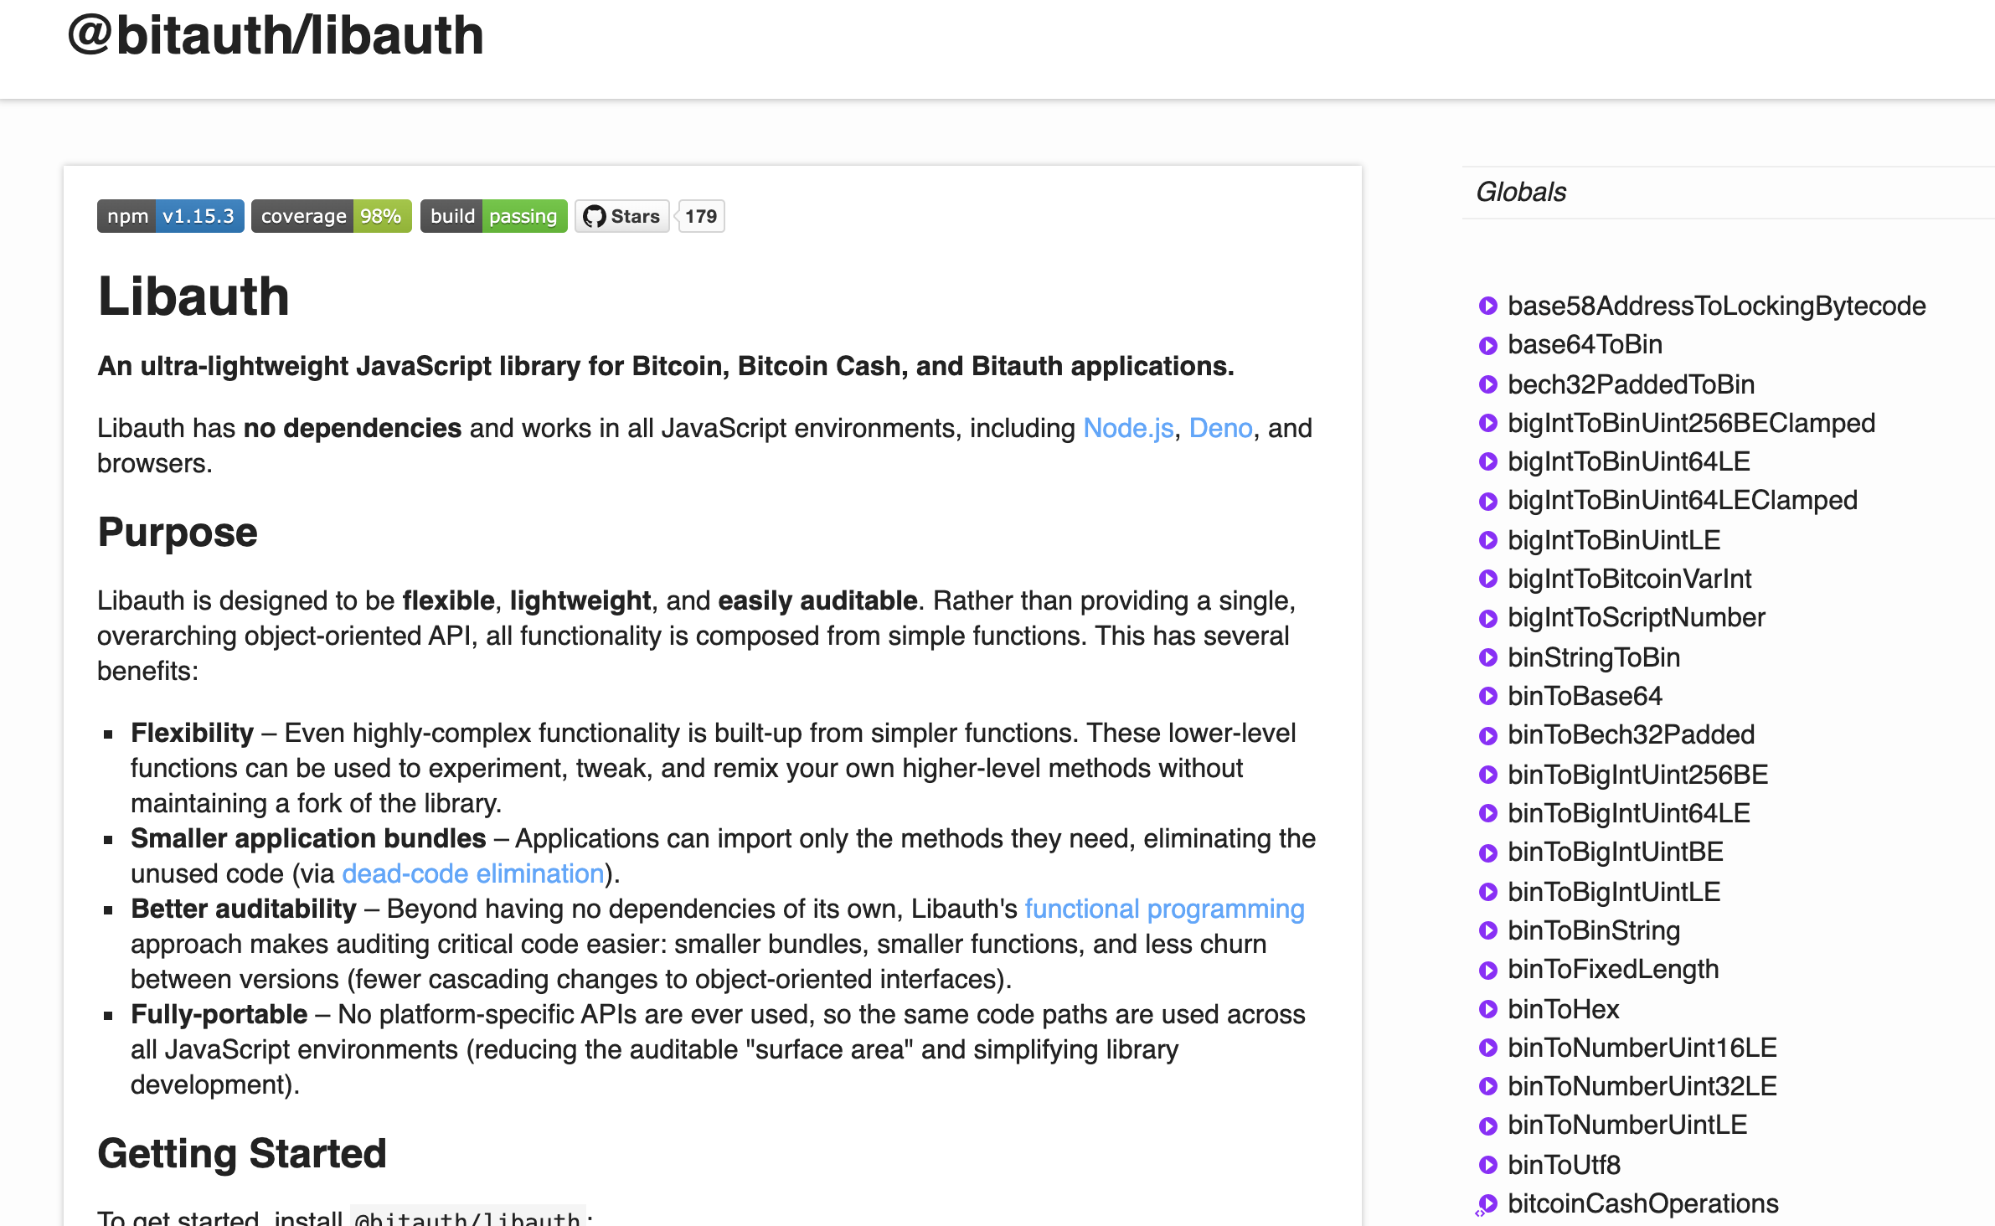Click the build passing badge
Screen dimensions: 1995x1226
point(493,216)
